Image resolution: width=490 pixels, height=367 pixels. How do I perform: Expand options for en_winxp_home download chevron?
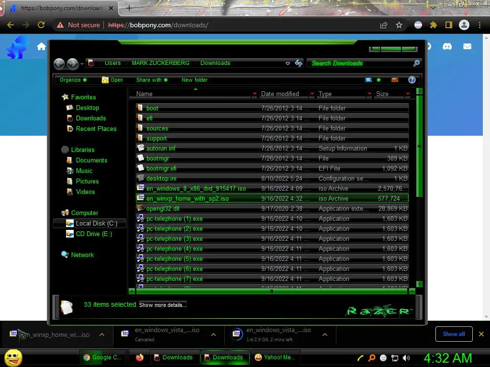(x=102, y=335)
